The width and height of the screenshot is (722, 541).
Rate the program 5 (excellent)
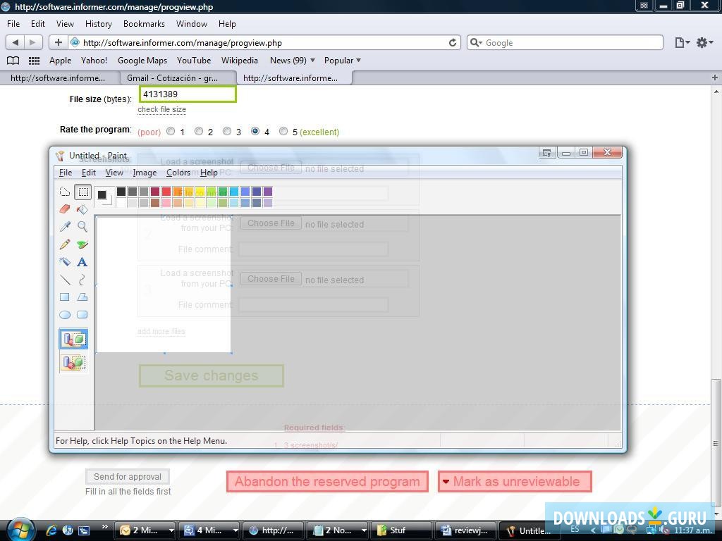283,131
